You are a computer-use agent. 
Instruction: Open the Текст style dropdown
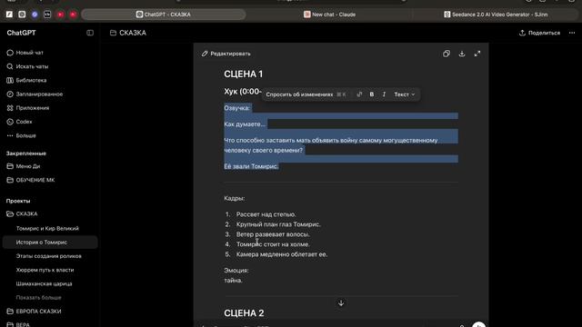tap(404, 94)
